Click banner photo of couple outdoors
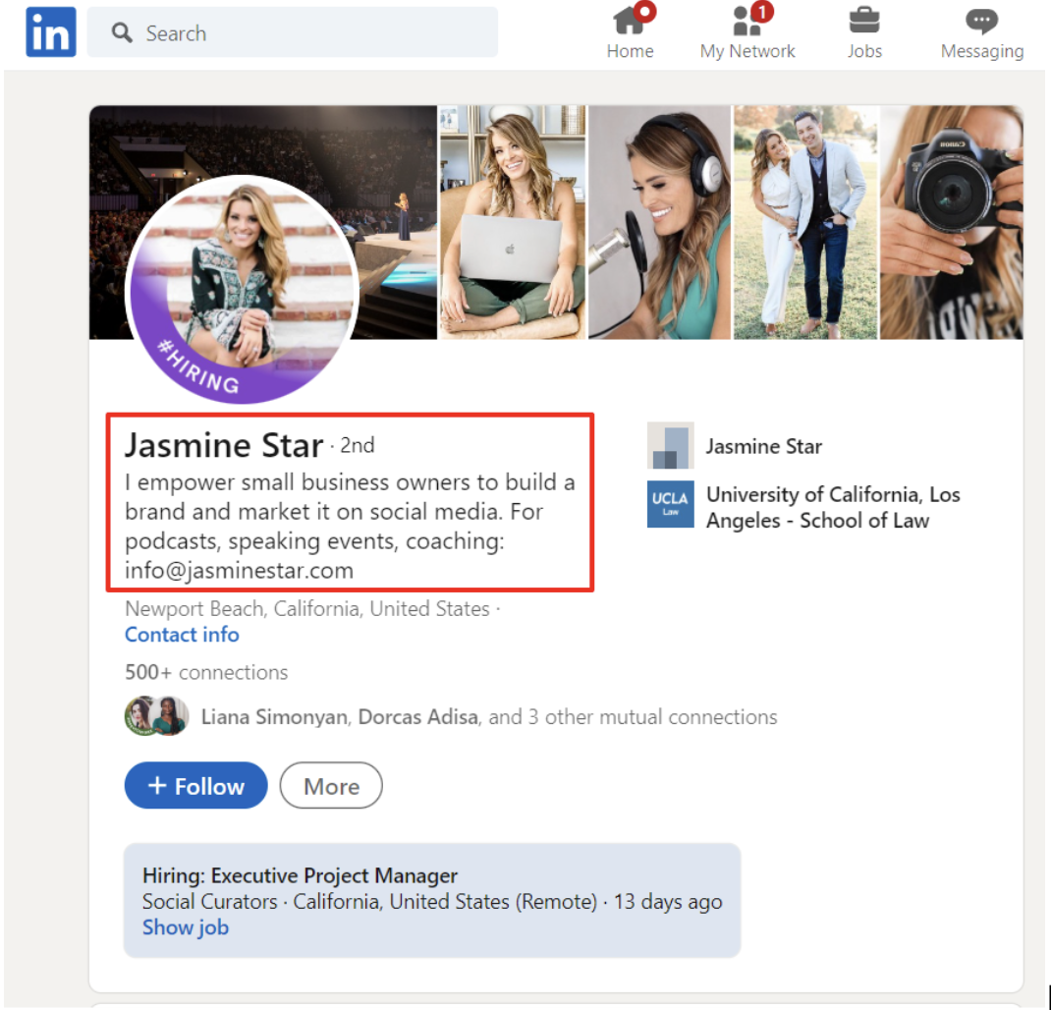This screenshot has height=1010, width=1051. (x=805, y=222)
